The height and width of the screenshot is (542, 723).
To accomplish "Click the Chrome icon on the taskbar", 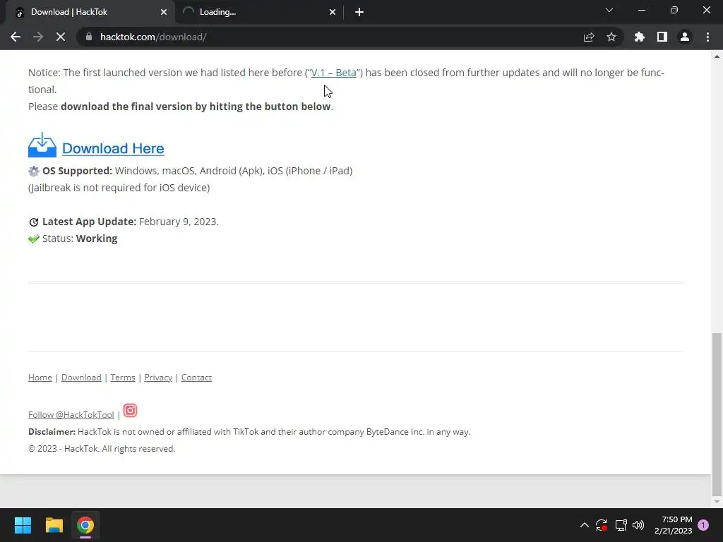I will pyautogui.click(x=85, y=525).
